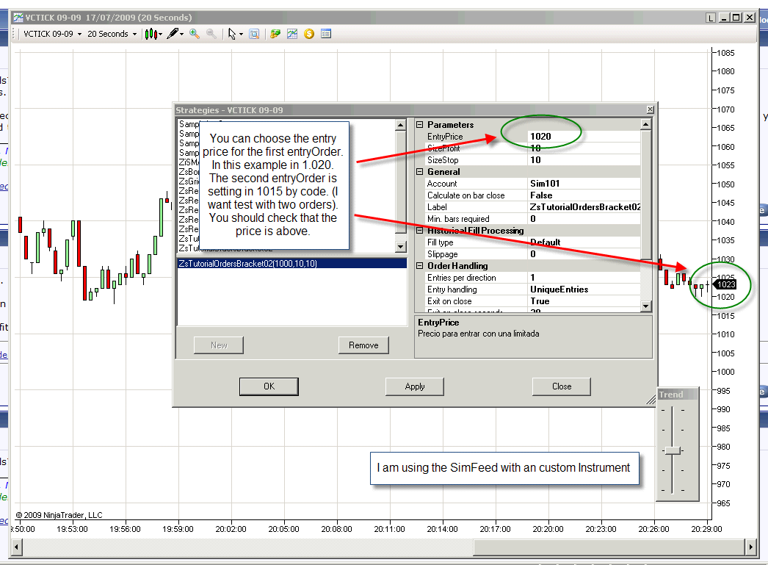
Task: Click the chart window title icon
Action: [18, 18]
